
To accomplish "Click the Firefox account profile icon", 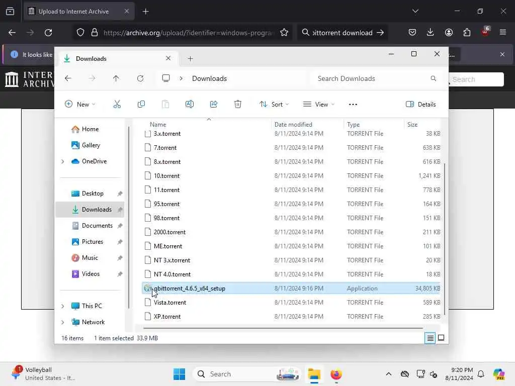I will tap(449, 33).
